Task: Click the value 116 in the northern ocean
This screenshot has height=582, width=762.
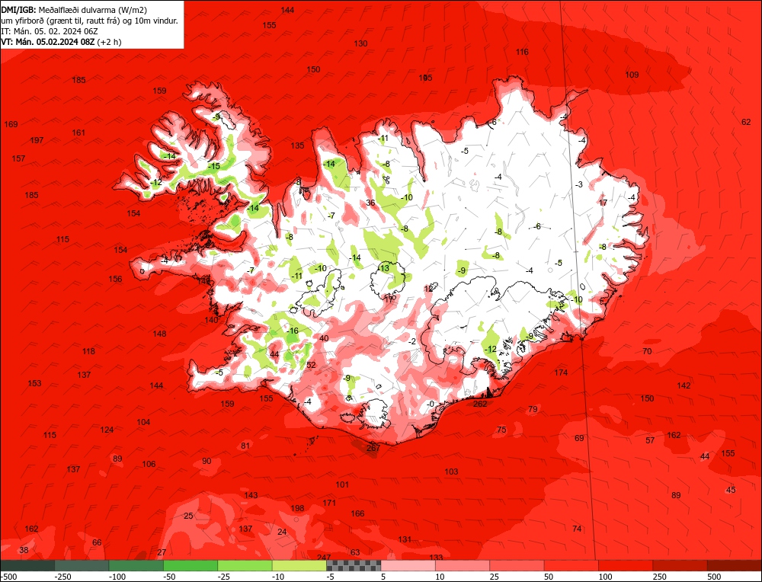Action: [x=522, y=52]
